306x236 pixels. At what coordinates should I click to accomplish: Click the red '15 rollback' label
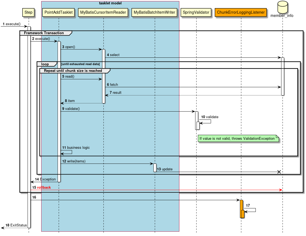click(41, 188)
